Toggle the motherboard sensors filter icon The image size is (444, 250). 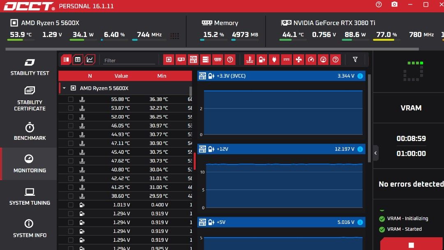tap(193, 60)
